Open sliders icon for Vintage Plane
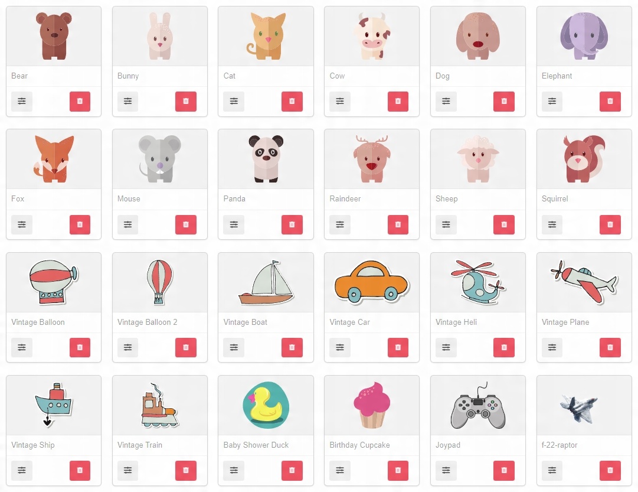638x492 pixels. [552, 347]
